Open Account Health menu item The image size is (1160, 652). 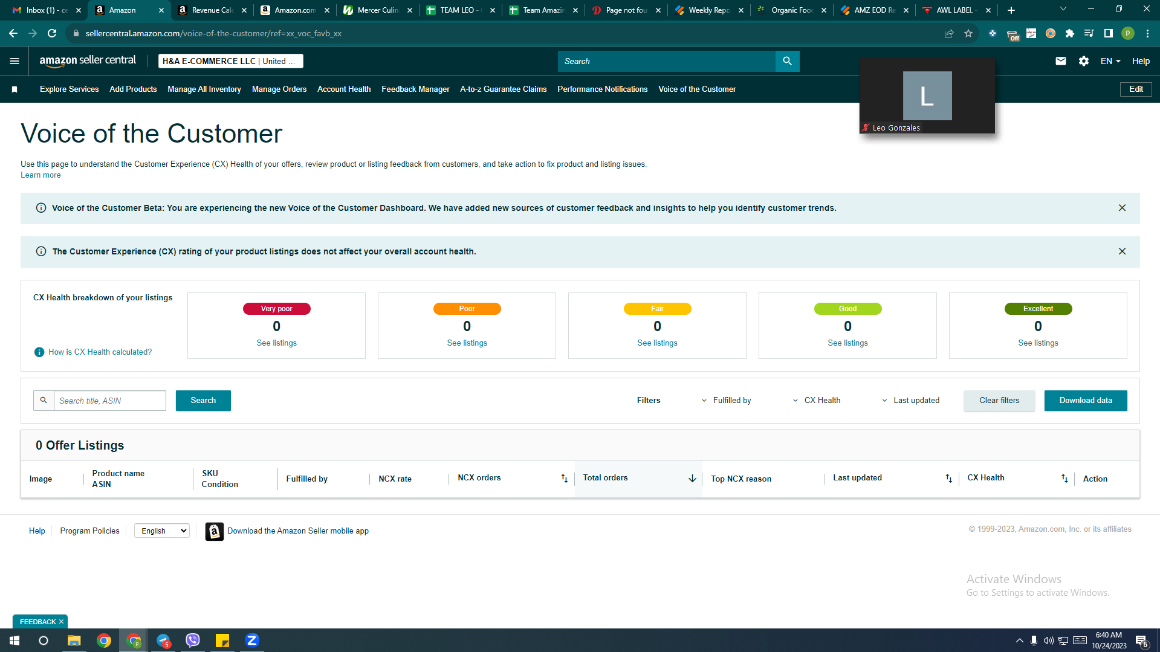click(344, 89)
